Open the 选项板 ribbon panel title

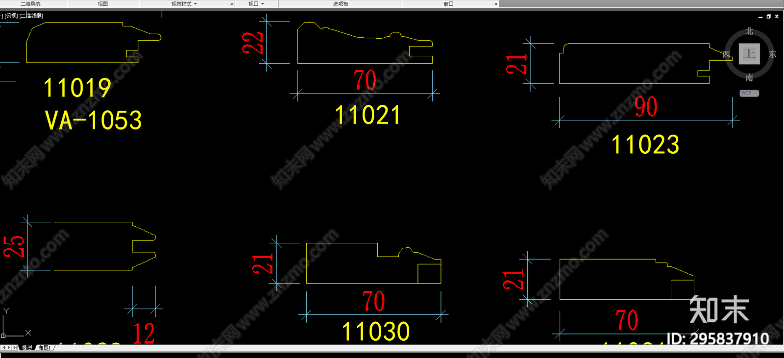tap(341, 4)
